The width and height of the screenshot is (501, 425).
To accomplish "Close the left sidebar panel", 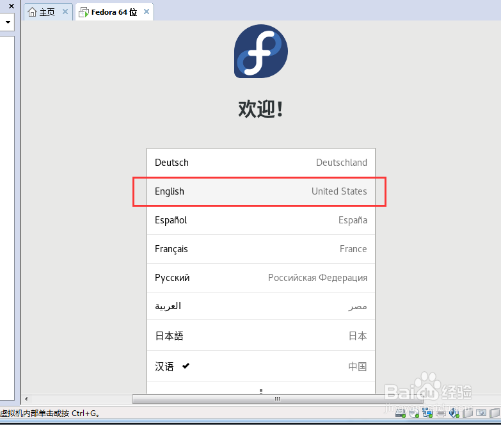I will tap(11, 6).
